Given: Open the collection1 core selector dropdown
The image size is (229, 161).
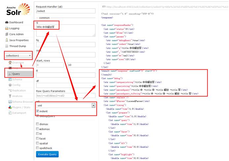Looking at the screenshot, I should [18, 56].
